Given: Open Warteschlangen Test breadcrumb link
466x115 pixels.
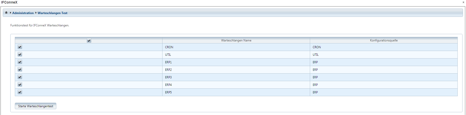Looking at the screenshot, I should coord(52,13).
